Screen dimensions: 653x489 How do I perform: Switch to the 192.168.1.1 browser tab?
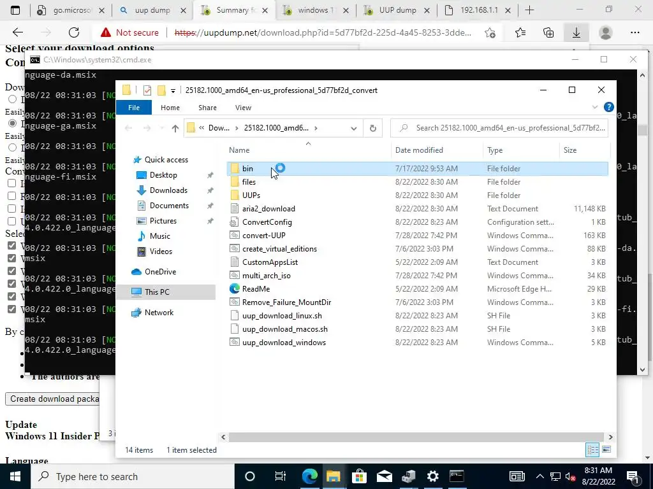(478, 10)
